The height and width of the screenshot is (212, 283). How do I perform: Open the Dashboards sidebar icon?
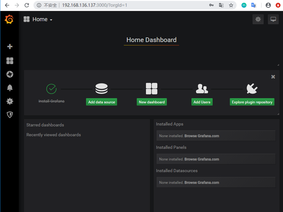[x=10, y=61]
